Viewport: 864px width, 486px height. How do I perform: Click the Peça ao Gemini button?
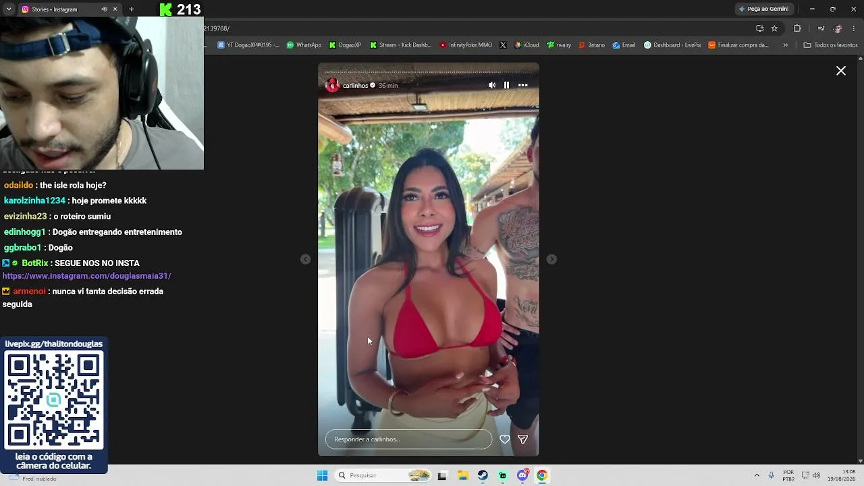763,9
